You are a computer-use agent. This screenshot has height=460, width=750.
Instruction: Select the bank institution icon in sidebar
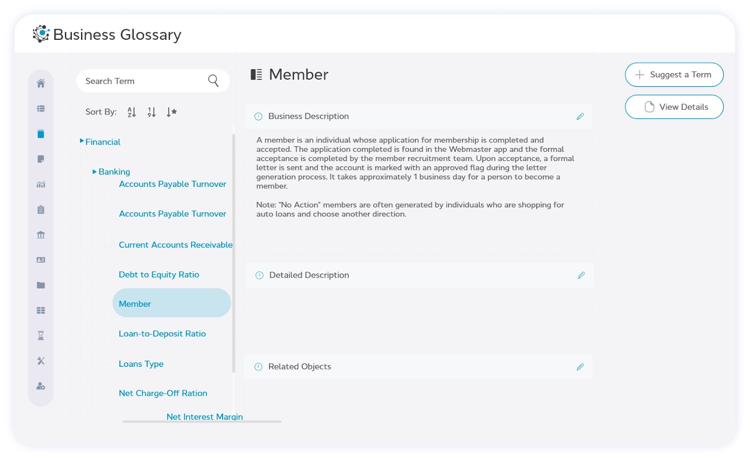[x=41, y=235]
